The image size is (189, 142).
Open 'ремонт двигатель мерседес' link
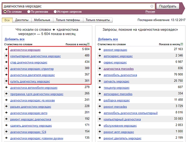point(123,138)
